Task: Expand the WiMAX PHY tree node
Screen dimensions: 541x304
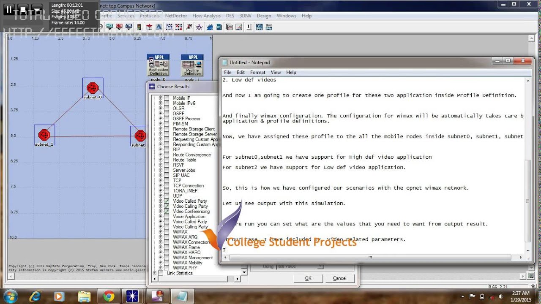Action: coord(161,268)
